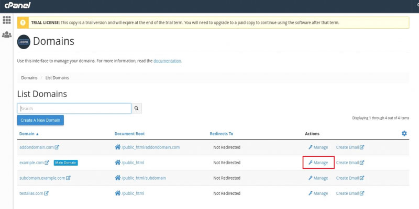Click the Create A New Domain button
Screen dimensions: 419x209
(x=40, y=121)
